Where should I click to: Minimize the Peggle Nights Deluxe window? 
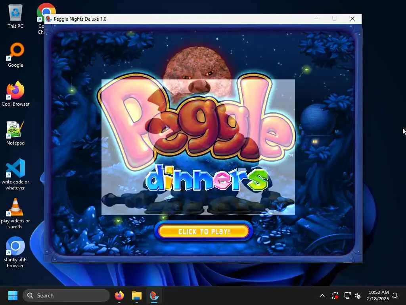(x=316, y=19)
